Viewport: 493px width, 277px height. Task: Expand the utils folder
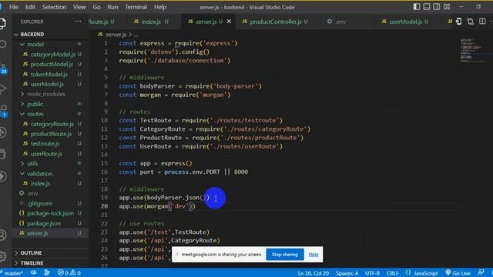[x=32, y=163]
